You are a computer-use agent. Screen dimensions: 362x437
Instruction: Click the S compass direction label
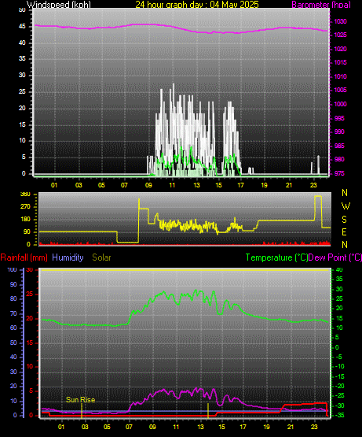(344, 220)
